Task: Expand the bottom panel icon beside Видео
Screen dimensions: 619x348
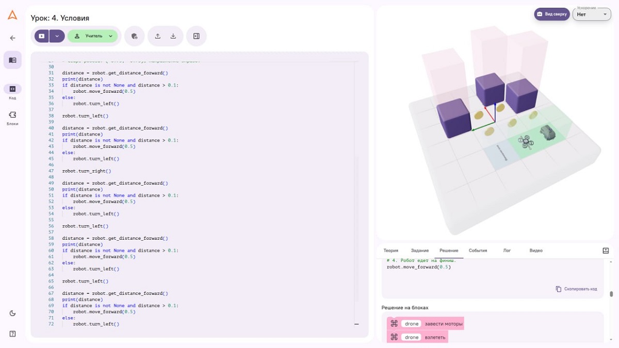Action: click(x=606, y=251)
